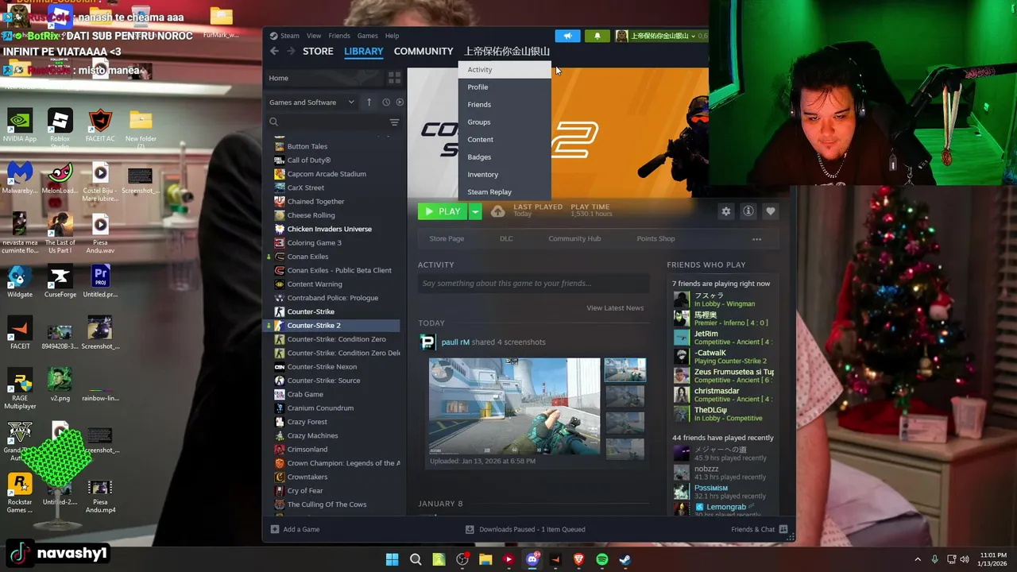Select Groups in the dropdown menu
The image size is (1017, 572).
[x=504, y=122]
